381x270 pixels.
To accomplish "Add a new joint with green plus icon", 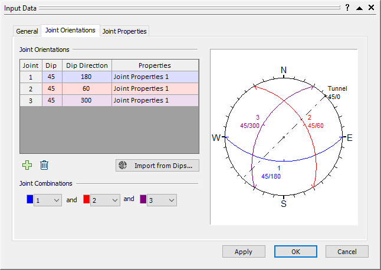I will [x=27, y=165].
